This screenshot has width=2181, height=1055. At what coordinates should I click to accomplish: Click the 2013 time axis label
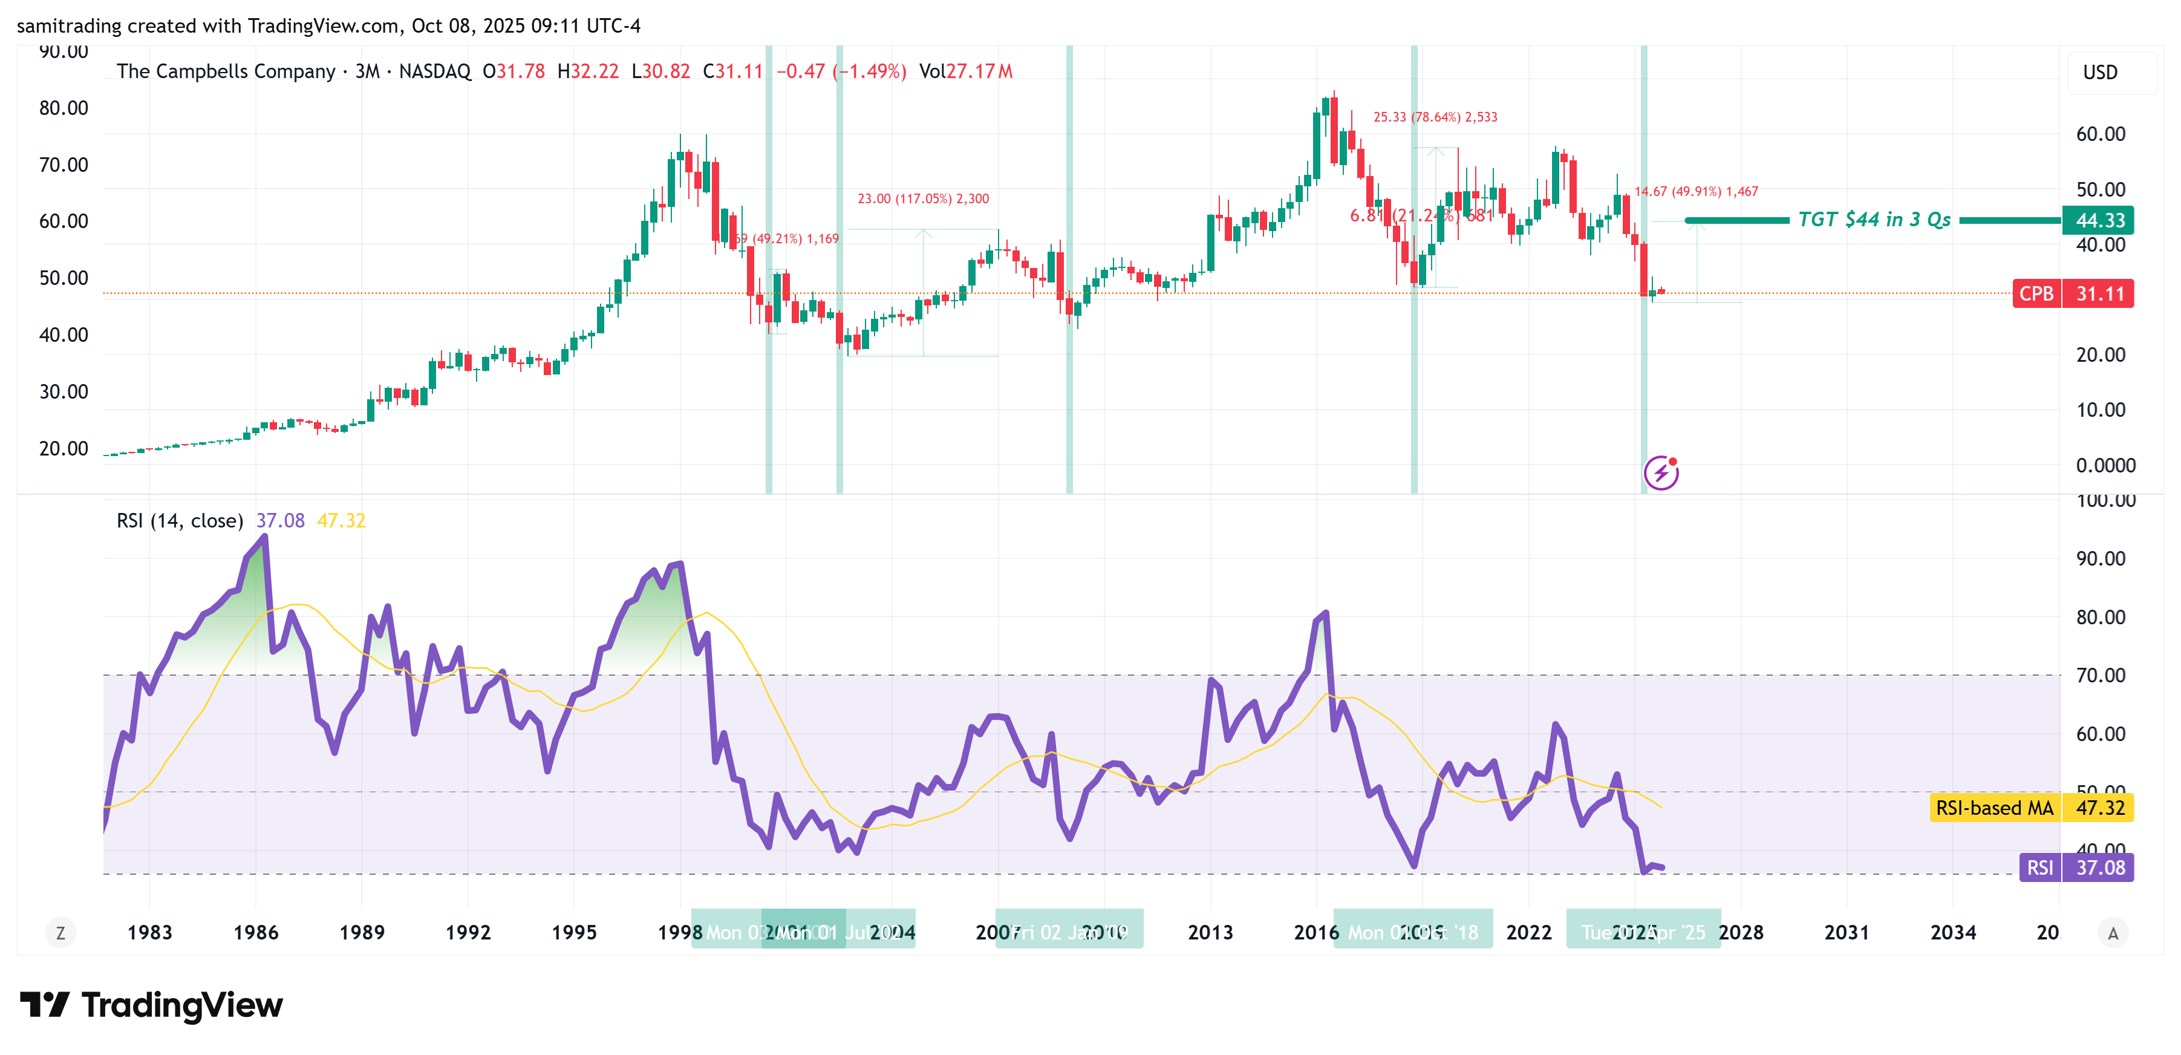click(1211, 933)
